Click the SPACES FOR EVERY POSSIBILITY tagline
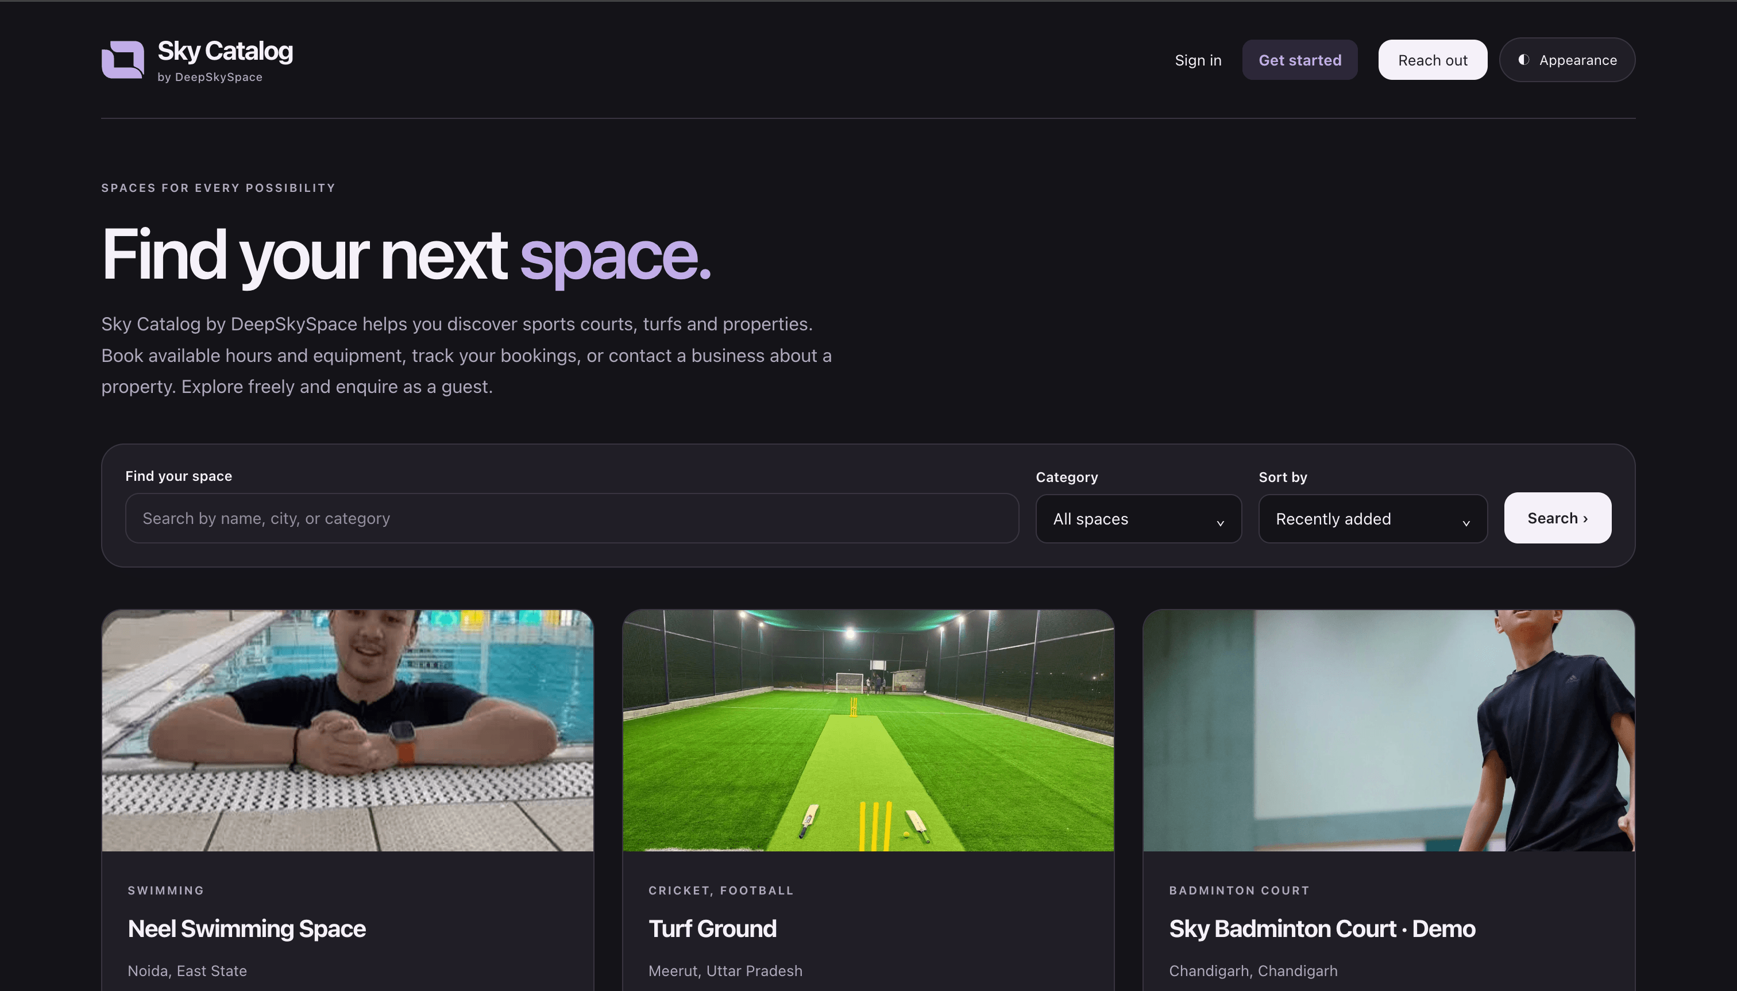Viewport: 1737px width, 991px height. 218,188
